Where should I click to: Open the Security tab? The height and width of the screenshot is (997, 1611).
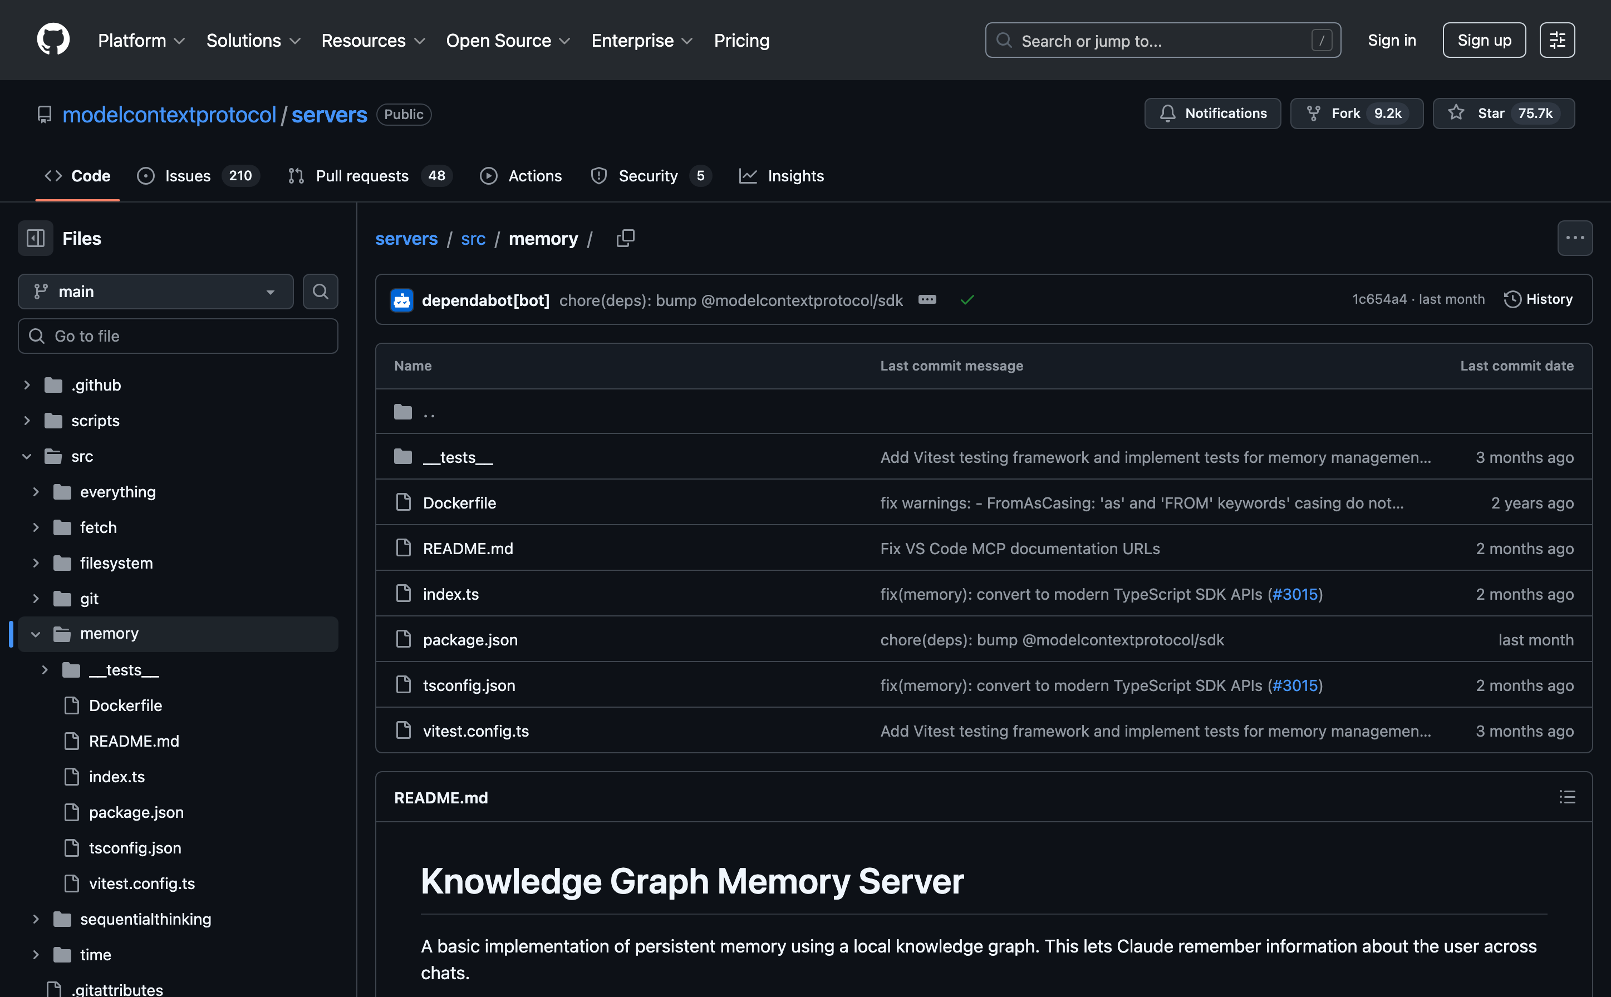click(x=647, y=176)
